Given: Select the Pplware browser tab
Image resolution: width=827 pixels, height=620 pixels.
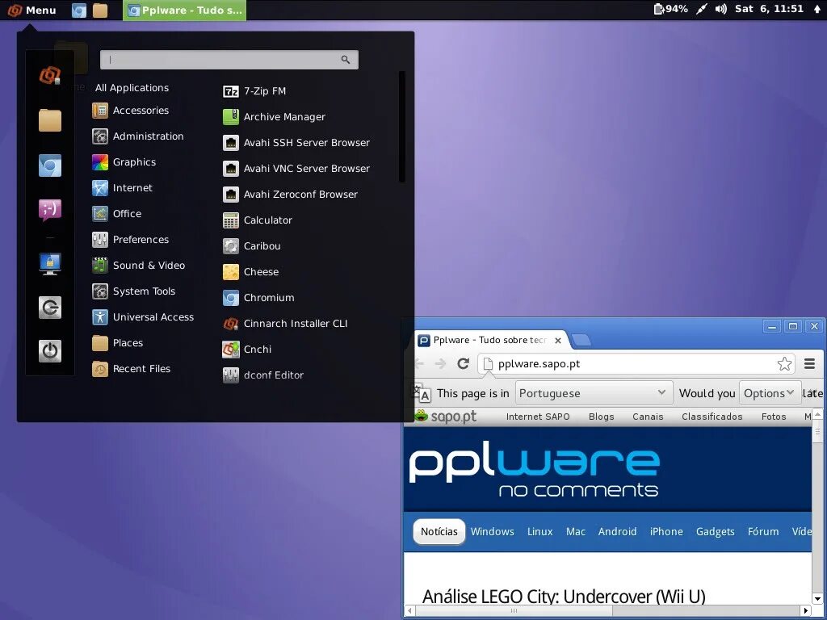Looking at the screenshot, I should tap(489, 340).
